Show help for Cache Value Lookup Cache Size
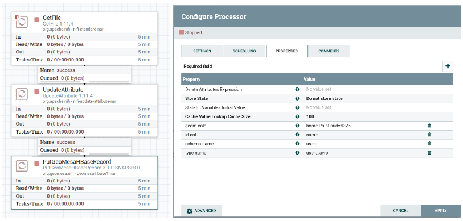Screen dimensions: 463x221 click(x=297, y=116)
